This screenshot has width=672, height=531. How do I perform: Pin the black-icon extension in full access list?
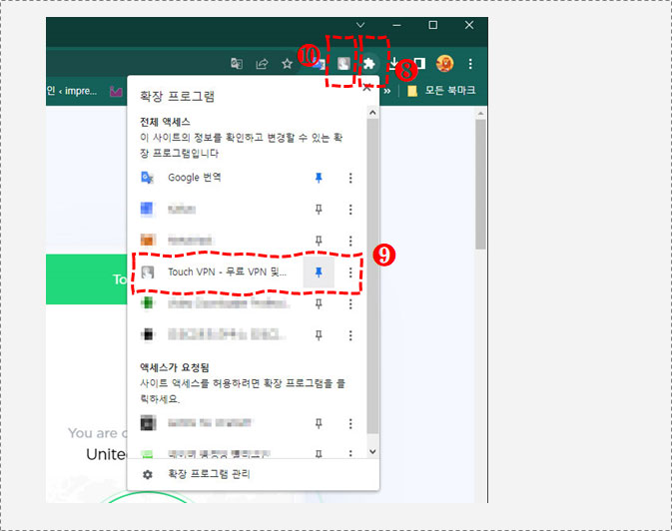click(319, 335)
